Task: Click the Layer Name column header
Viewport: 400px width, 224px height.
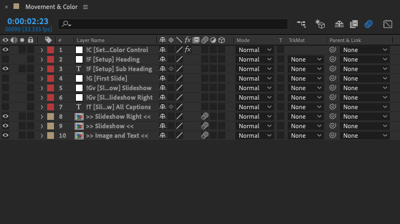Action: pos(90,40)
